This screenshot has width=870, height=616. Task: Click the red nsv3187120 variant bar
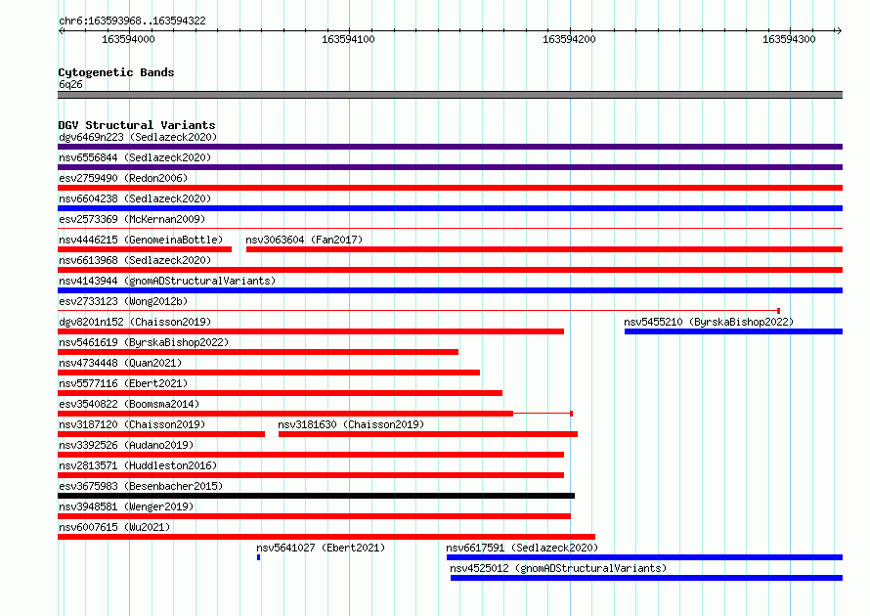point(161,434)
